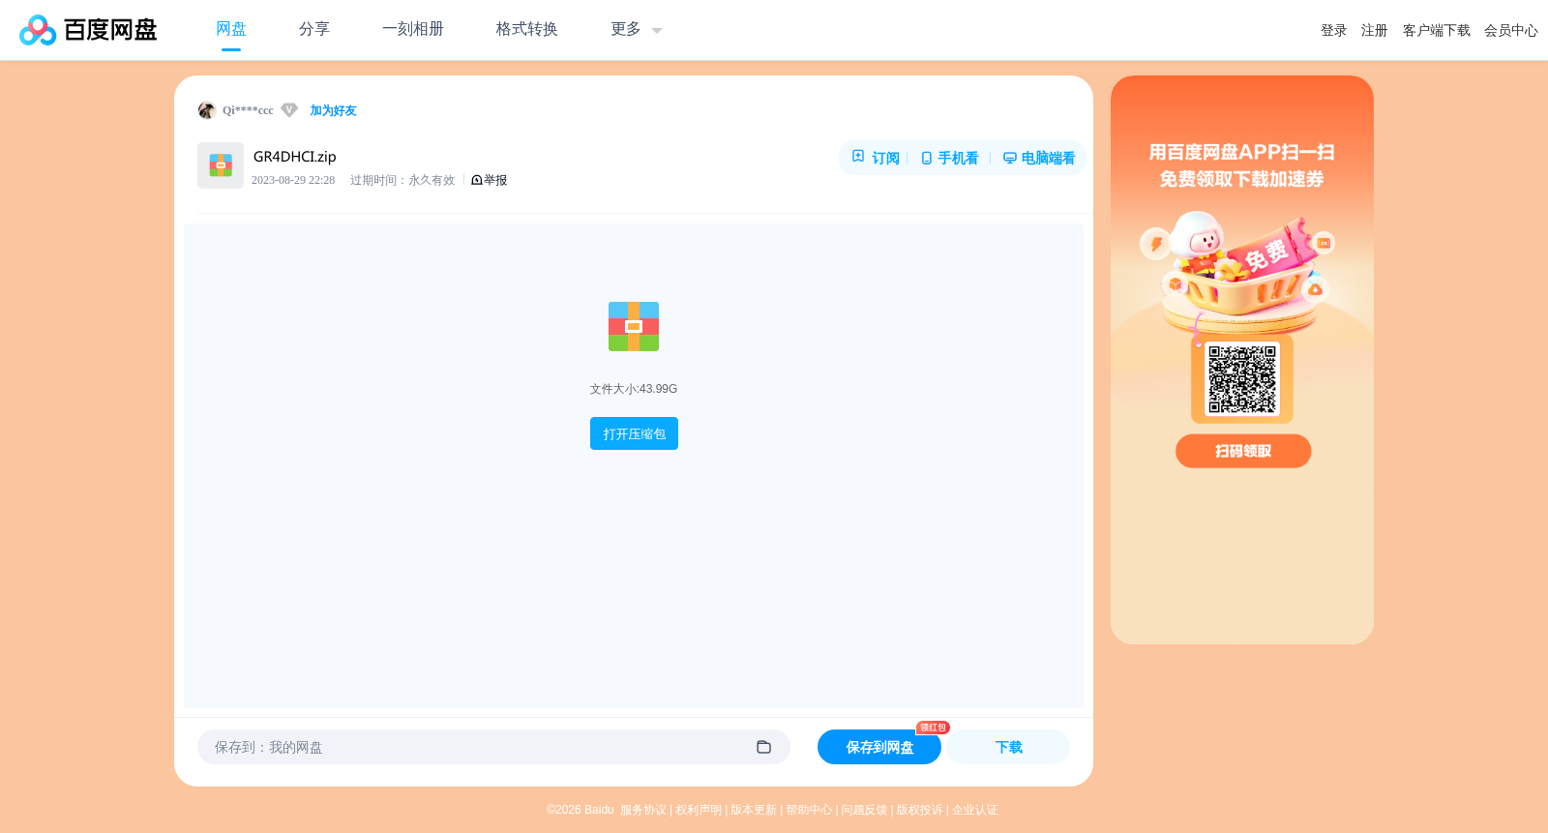
Task: Open the 权利声明 footer link
Action: point(699,810)
